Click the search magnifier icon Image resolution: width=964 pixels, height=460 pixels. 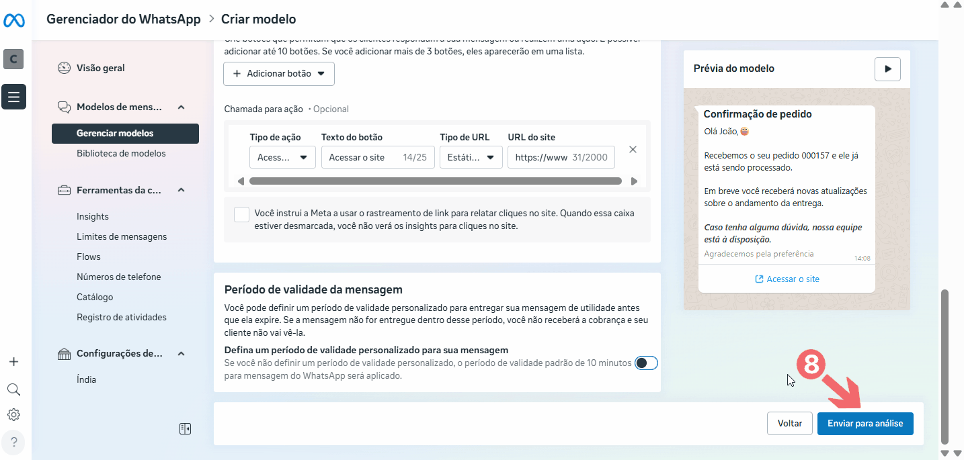pyautogui.click(x=13, y=389)
